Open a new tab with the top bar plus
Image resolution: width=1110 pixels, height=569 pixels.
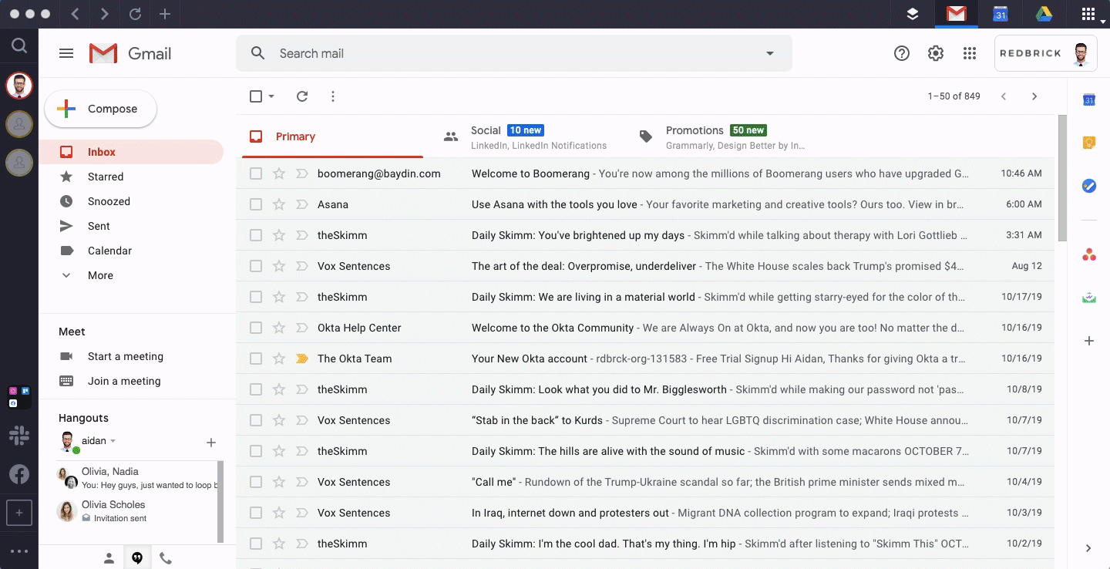click(165, 14)
